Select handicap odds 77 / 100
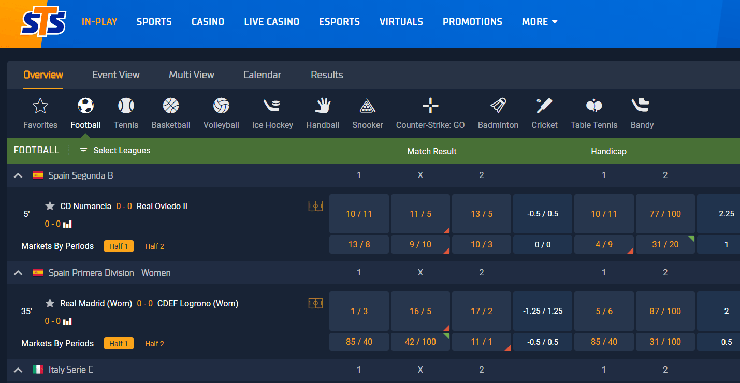This screenshot has width=740, height=383. coord(665,214)
